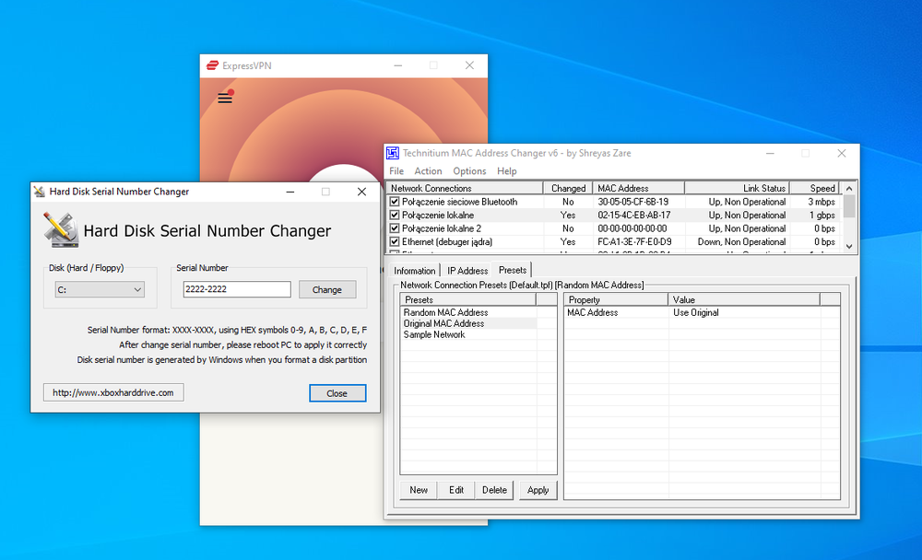Uncheck the Połączenie sieciowe Bluetooth connection
This screenshot has width=922, height=560.
tap(395, 202)
